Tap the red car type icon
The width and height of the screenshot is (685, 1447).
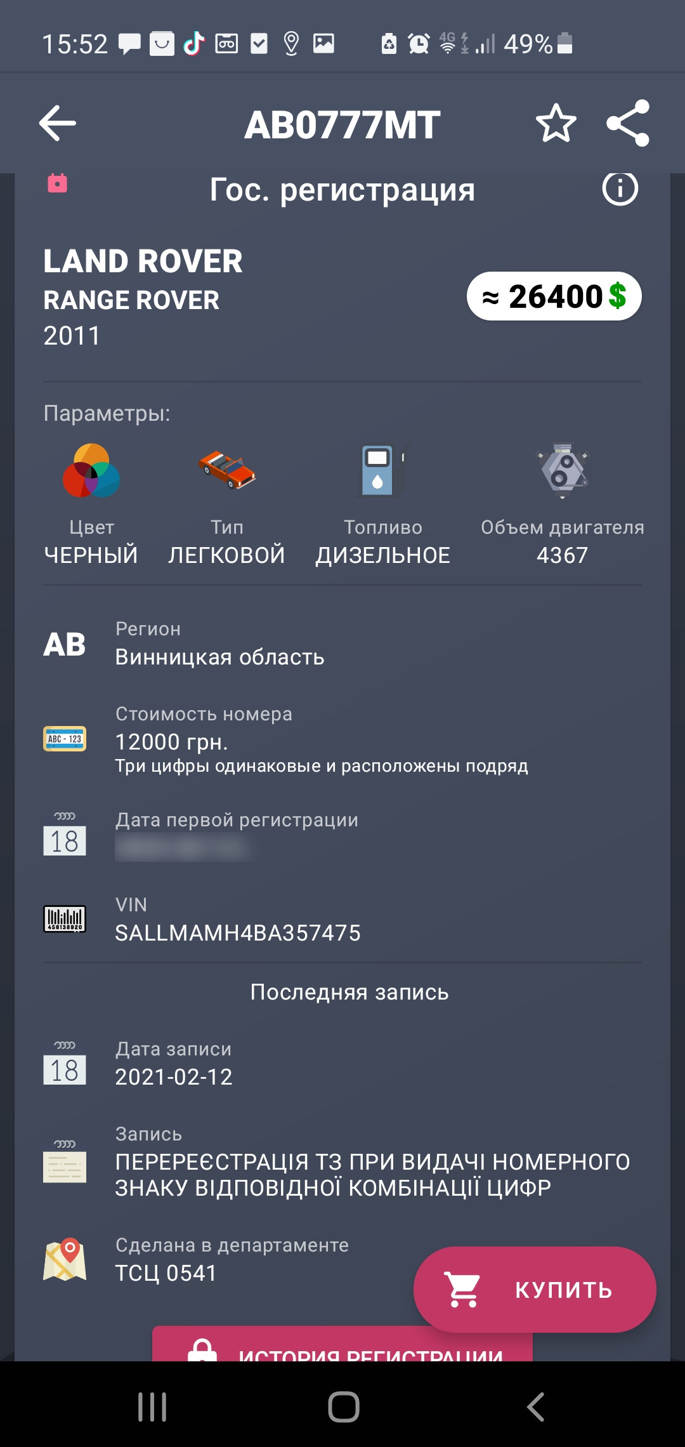[x=226, y=470]
